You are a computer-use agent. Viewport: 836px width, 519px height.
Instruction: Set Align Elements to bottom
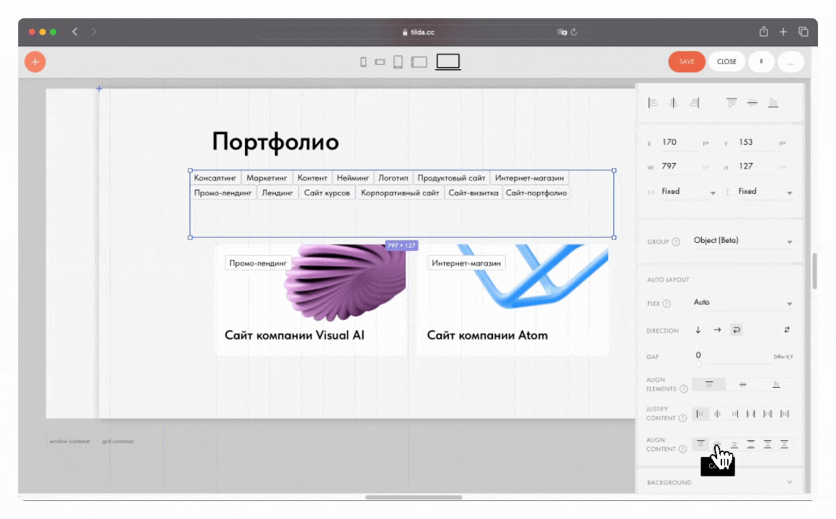(776, 385)
